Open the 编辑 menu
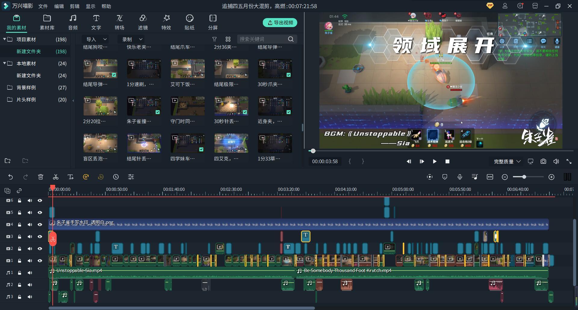578x310 pixels. point(59,6)
